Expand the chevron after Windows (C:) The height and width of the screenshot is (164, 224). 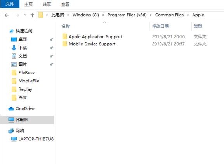click(x=103, y=15)
